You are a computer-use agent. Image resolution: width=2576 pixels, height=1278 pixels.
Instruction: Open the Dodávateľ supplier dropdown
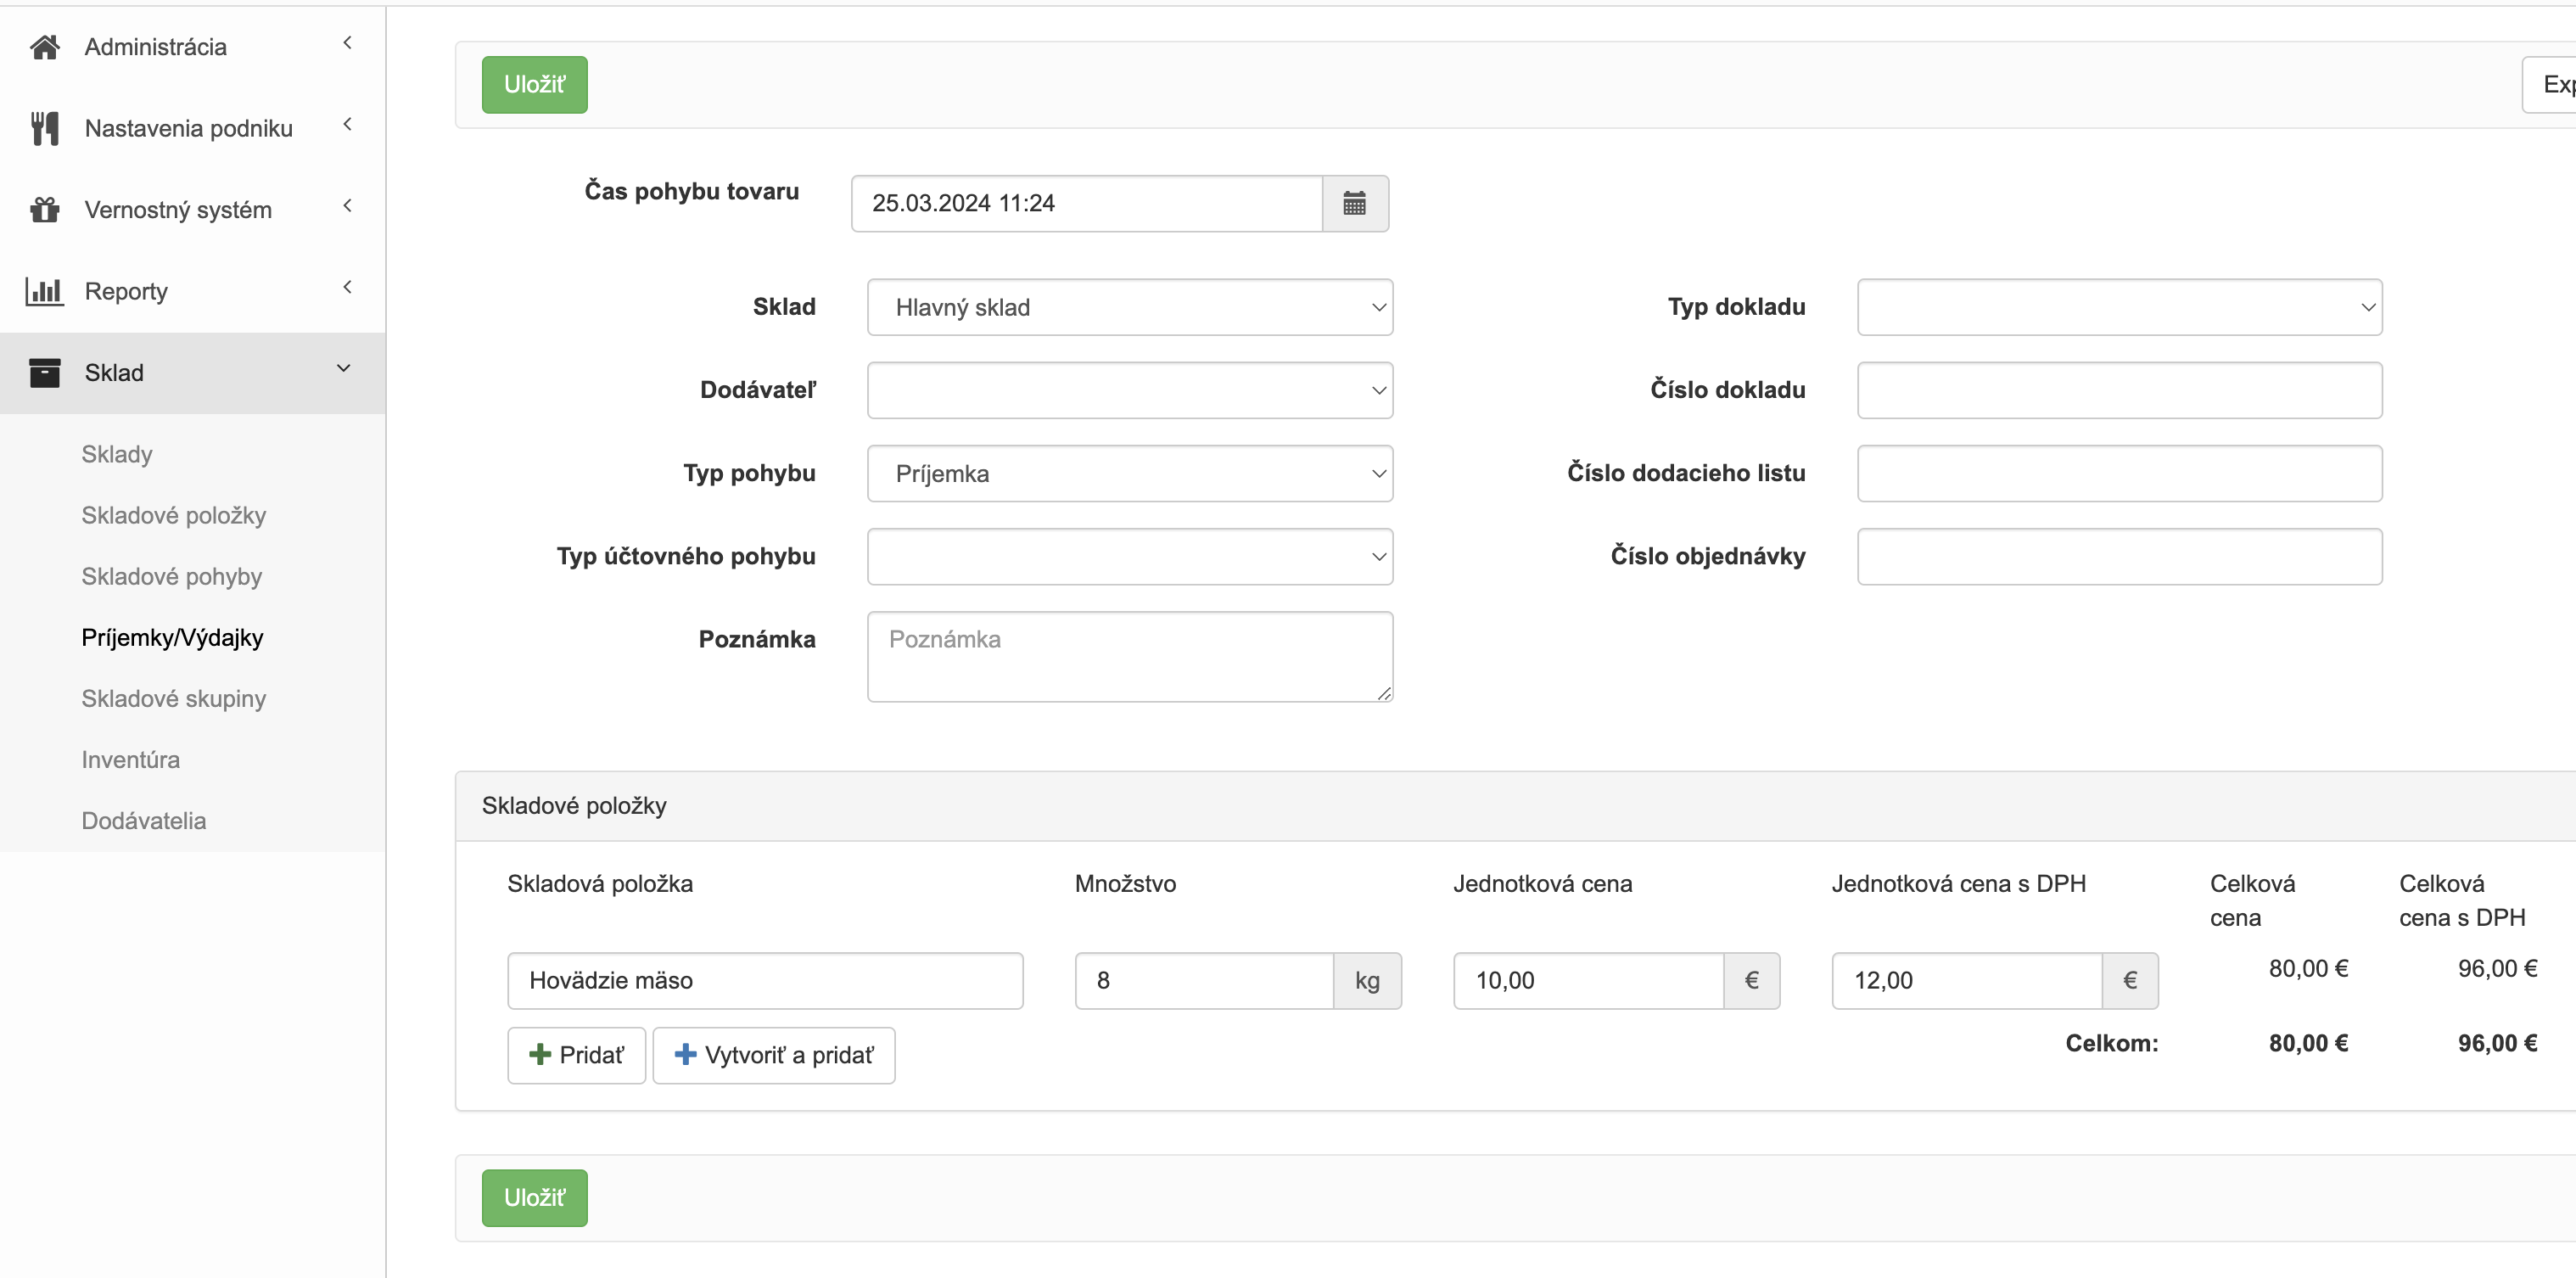tap(1129, 390)
